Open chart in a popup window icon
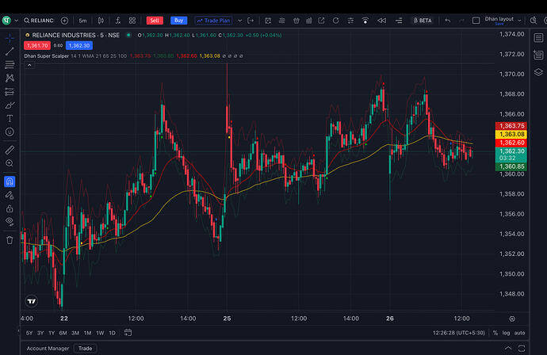Image resolution: width=547 pixels, height=355 pixels. pyautogui.click(x=321, y=21)
